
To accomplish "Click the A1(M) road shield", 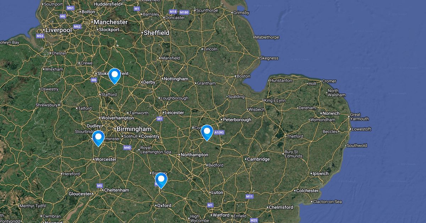I will pos(219,132).
